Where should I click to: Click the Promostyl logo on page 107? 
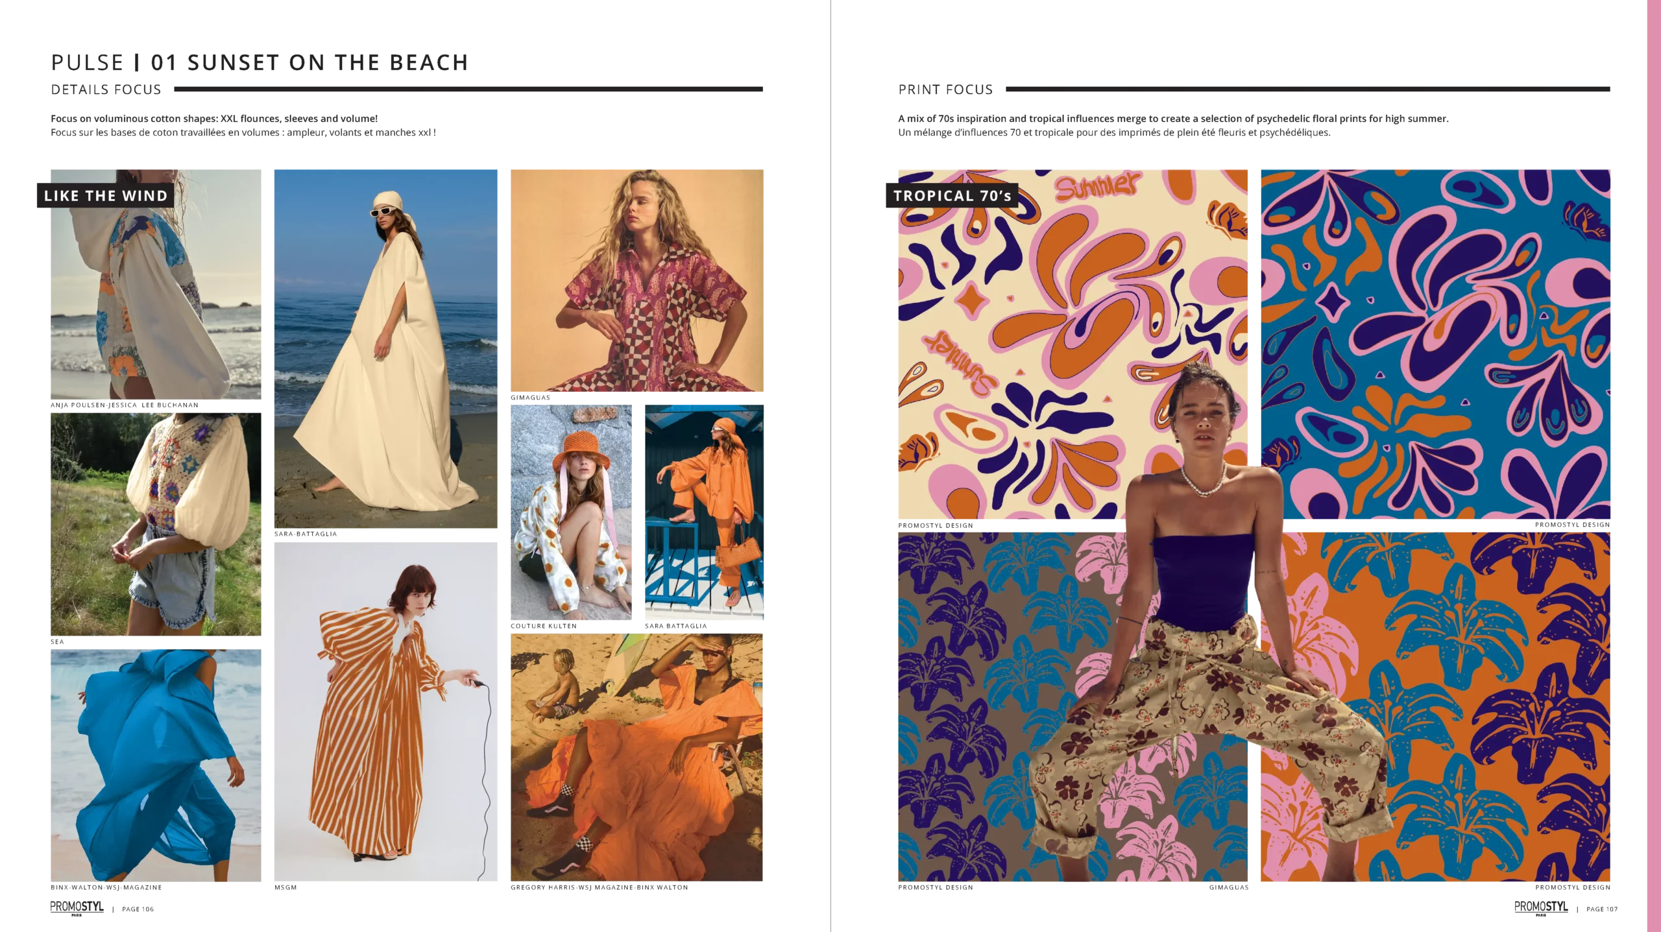point(1541,908)
